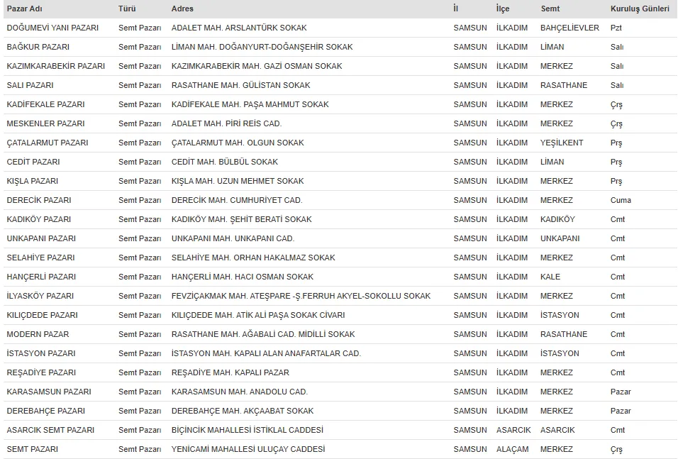Select BAĞKUR PAZARI cell

[x=38, y=47]
